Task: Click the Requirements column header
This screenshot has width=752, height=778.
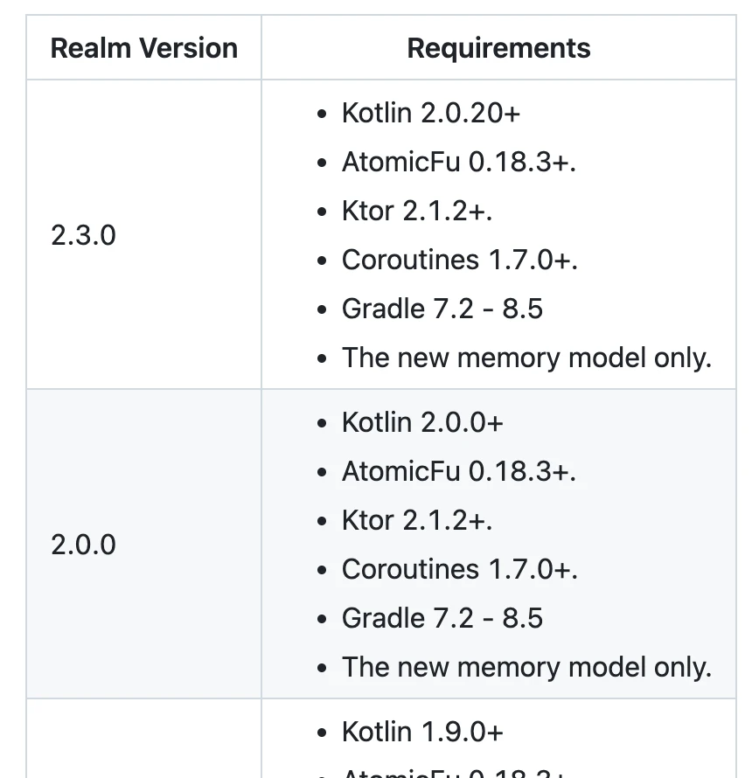Action: pos(498,48)
